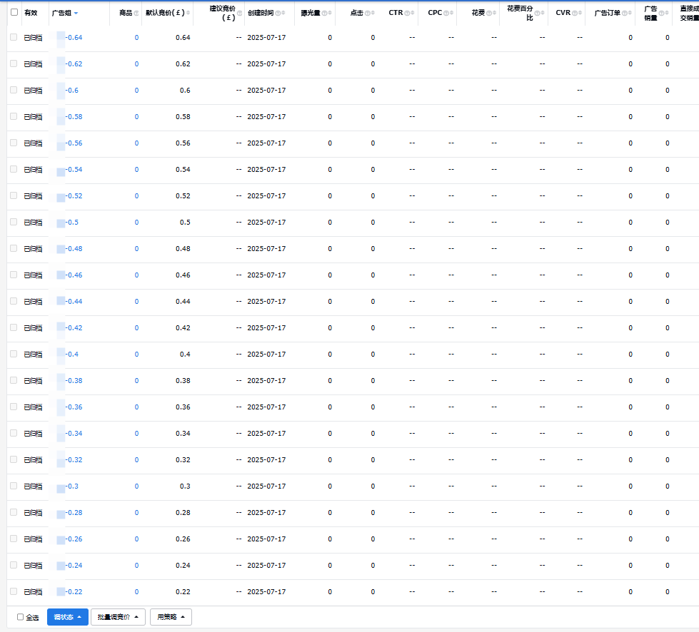The width and height of the screenshot is (699, 632).
Task: Sort the table by 创建时间 sort arrows
Action: pos(283,14)
